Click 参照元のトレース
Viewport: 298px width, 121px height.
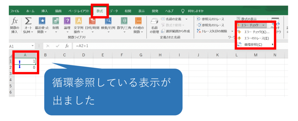point(210,19)
